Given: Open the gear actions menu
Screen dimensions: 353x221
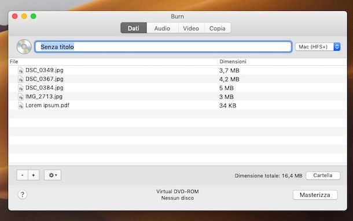Looking at the screenshot, I should coord(53,175).
